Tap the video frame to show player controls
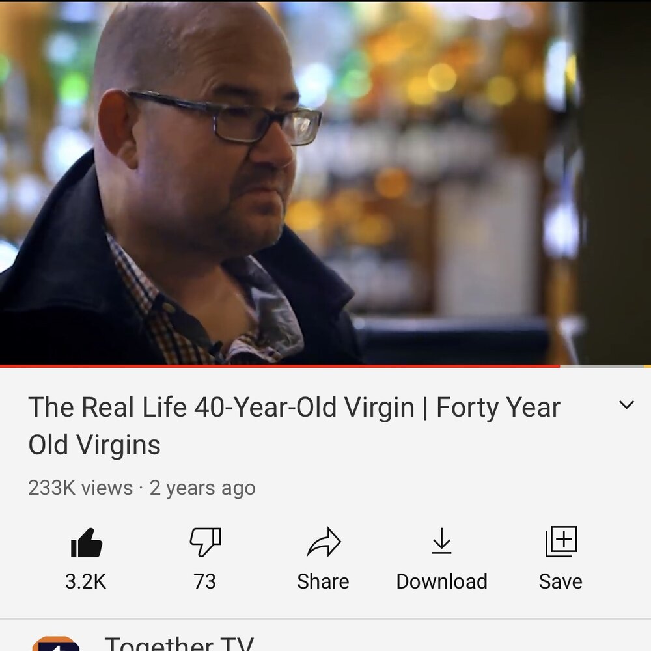 click(x=325, y=182)
